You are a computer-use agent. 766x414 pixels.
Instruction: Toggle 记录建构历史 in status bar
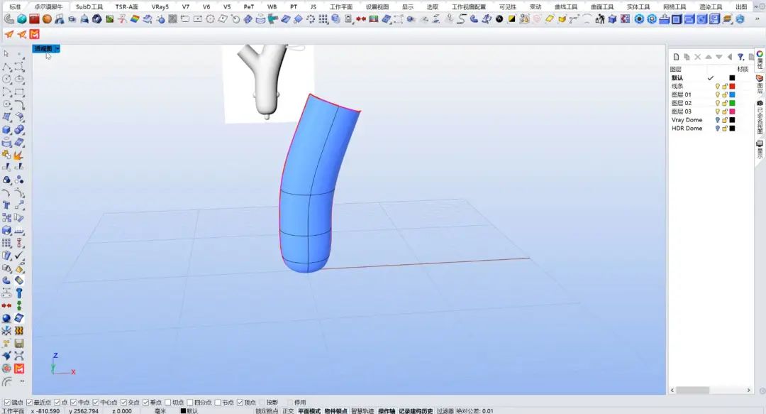tap(415, 410)
